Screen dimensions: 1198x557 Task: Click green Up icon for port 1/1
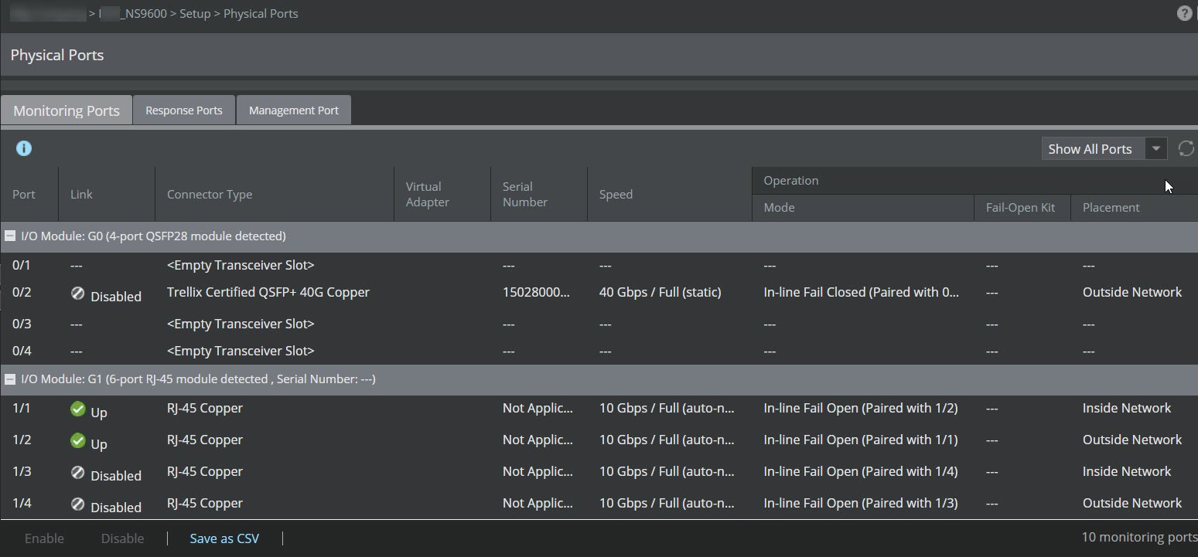click(x=77, y=409)
